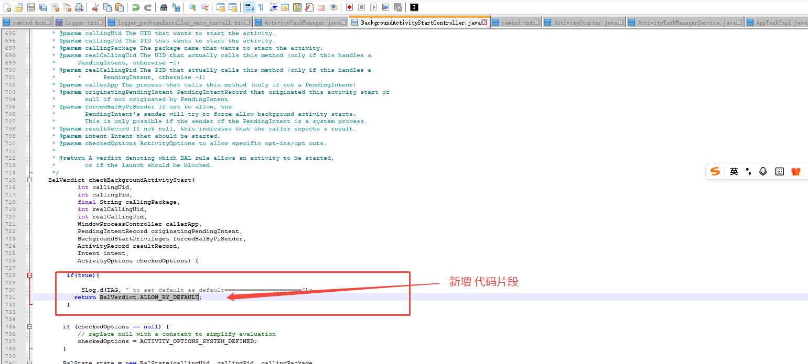Zoom out on the editor text
This screenshot has height=364, width=808.
(x=204, y=7)
